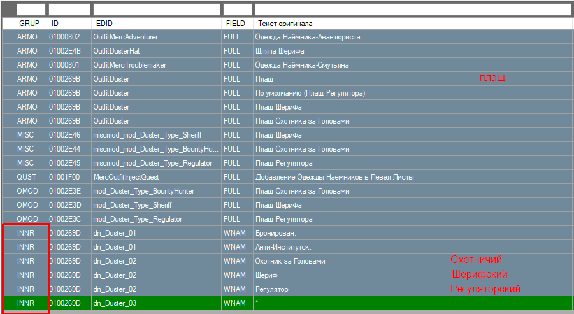Select mod_Duster_Type_BountyHunter cell

[156, 191]
